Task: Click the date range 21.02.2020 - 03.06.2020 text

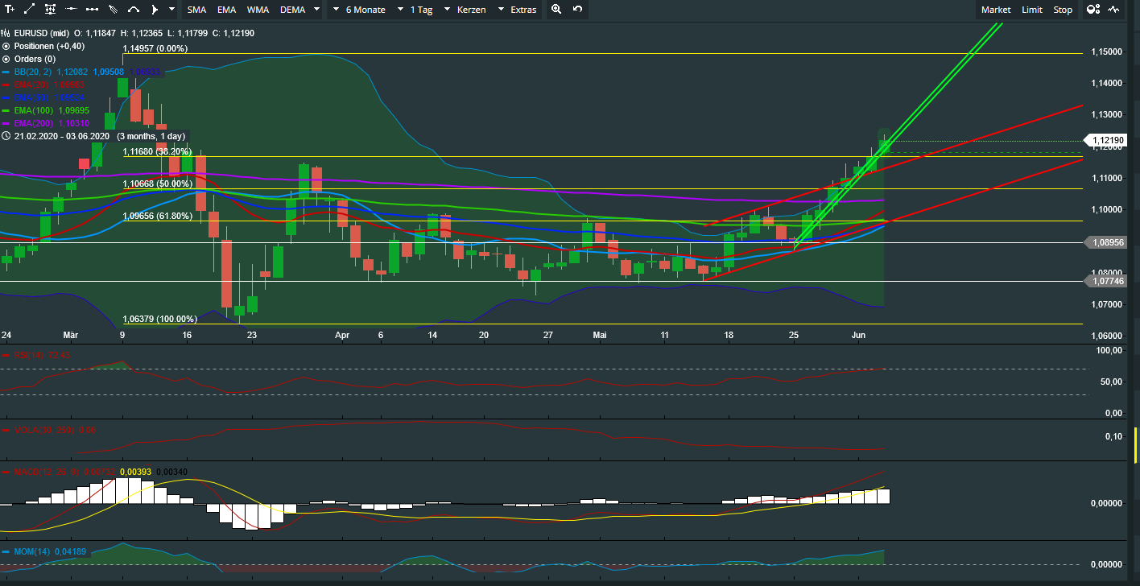Action: tap(61, 136)
